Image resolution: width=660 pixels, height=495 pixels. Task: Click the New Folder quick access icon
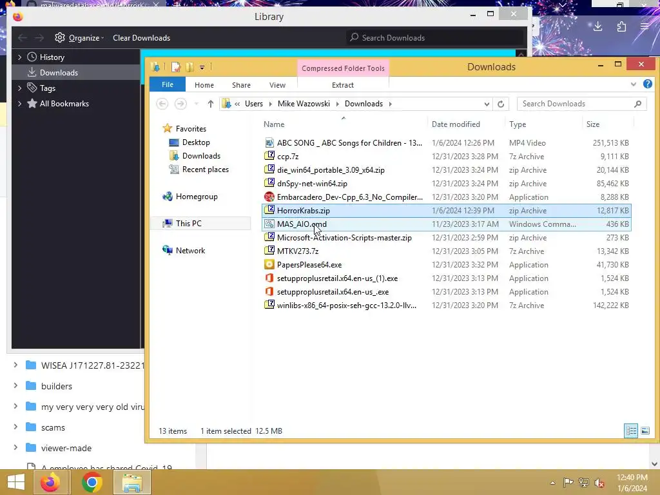coord(189,67)
